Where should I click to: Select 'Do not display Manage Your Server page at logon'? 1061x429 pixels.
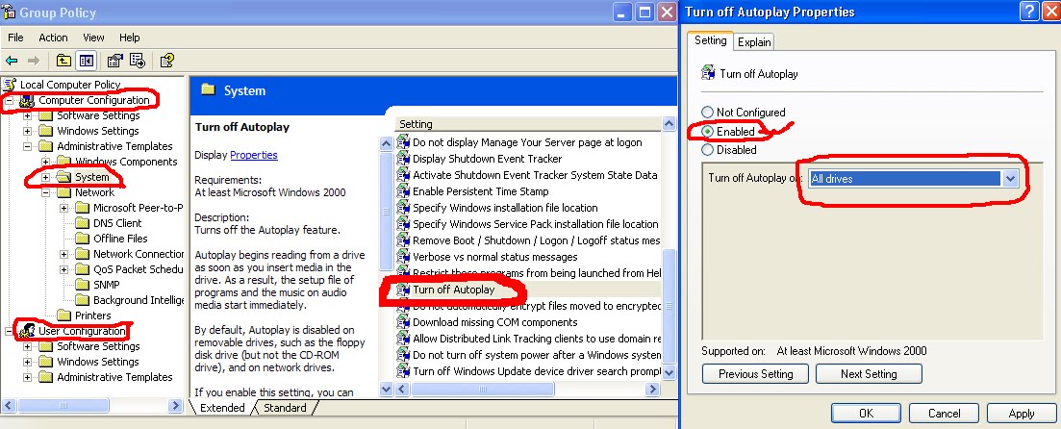point(527,142)
